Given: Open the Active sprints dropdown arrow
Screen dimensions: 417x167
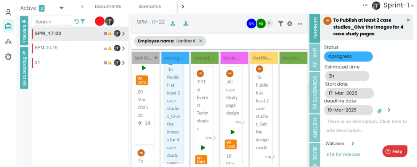Looking at the screenshot, I should (x=62, y=8).
